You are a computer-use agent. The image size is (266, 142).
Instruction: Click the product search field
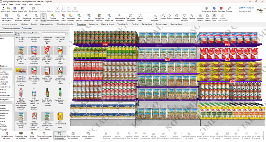(54, 34)
